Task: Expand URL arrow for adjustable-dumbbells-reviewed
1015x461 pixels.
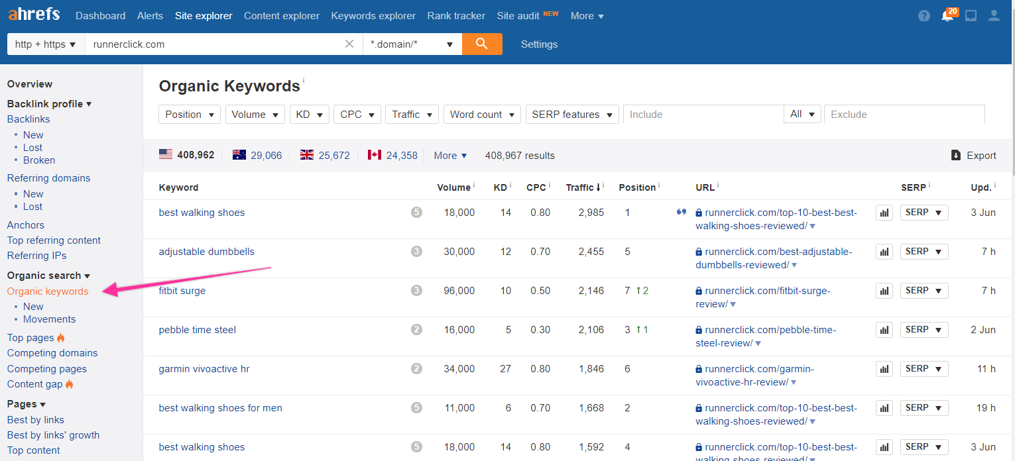Action: [794, 265]
